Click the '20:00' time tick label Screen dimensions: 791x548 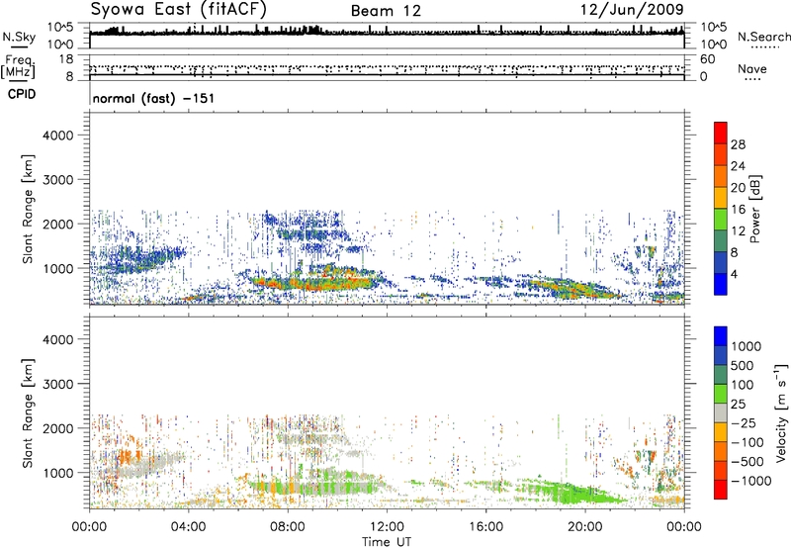tap(584, 527)
